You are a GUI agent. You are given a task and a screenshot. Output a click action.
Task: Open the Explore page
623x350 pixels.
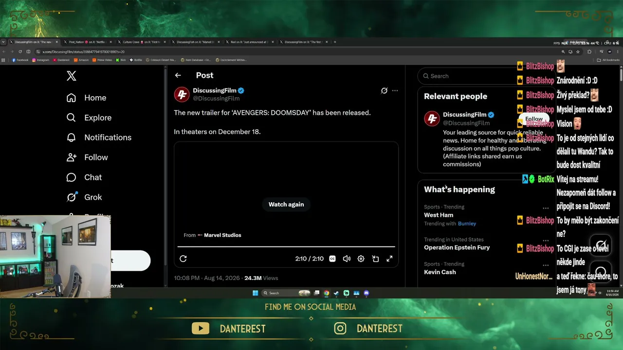tap(89, 118)
